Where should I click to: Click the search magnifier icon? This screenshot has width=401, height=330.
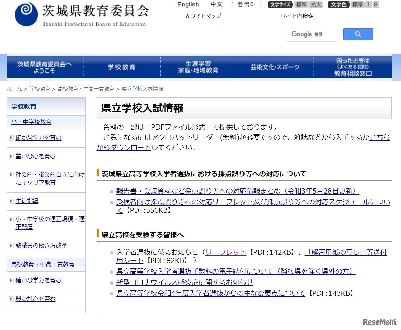click(x=358, y=34)
